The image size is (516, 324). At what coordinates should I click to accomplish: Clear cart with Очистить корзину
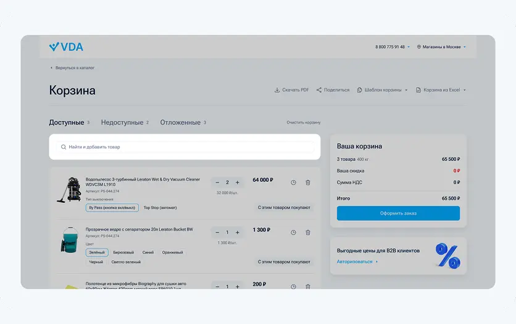304,122
